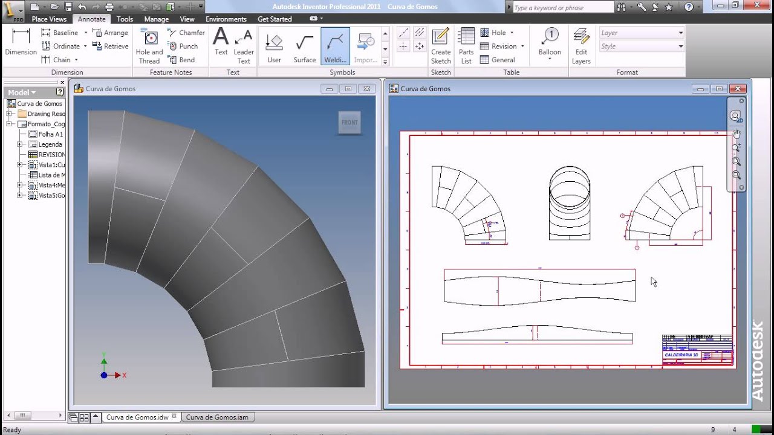This screenshot has height=435, width=774.
Task: Open the Hole table dropdown arrow
Action: coord(512,33)
